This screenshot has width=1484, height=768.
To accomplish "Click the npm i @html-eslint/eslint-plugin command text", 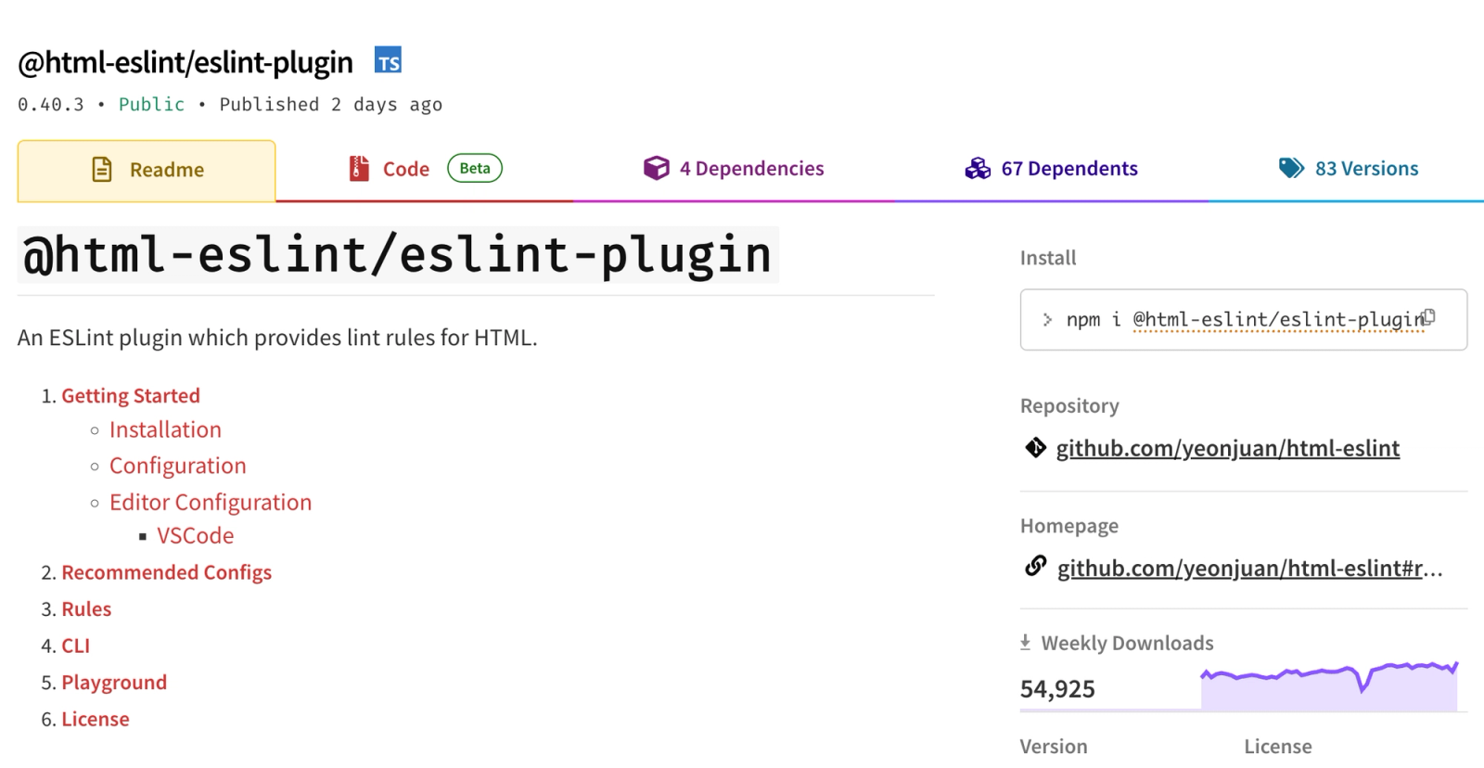I will tap(1245, 319).
